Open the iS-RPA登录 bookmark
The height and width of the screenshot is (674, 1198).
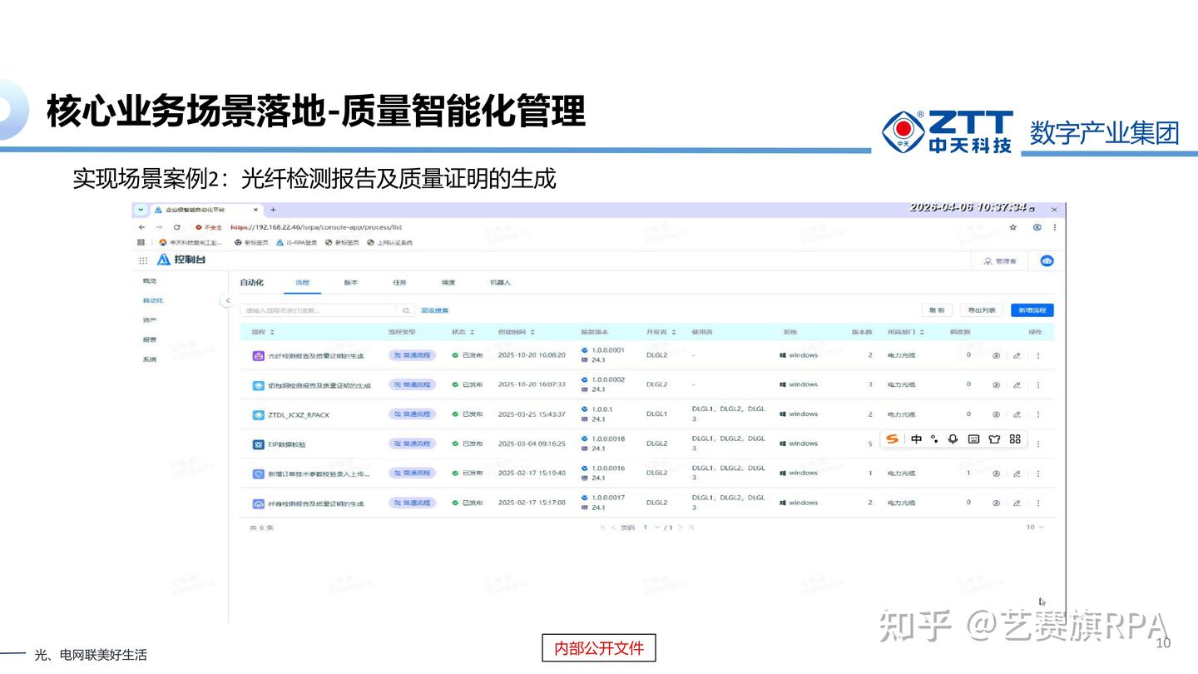(x=297, y=242)
